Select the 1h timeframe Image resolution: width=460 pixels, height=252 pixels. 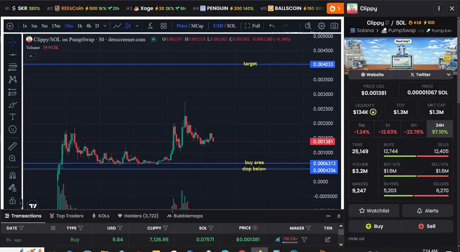[80, 26]
